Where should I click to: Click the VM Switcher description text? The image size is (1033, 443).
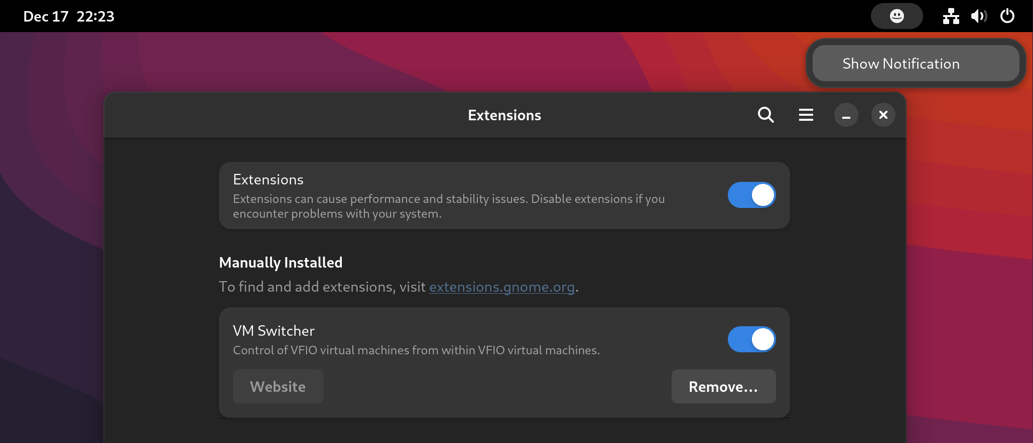416,350
